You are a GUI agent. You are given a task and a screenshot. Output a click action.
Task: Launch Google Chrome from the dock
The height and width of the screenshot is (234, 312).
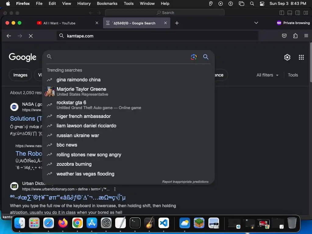(77, 223)
